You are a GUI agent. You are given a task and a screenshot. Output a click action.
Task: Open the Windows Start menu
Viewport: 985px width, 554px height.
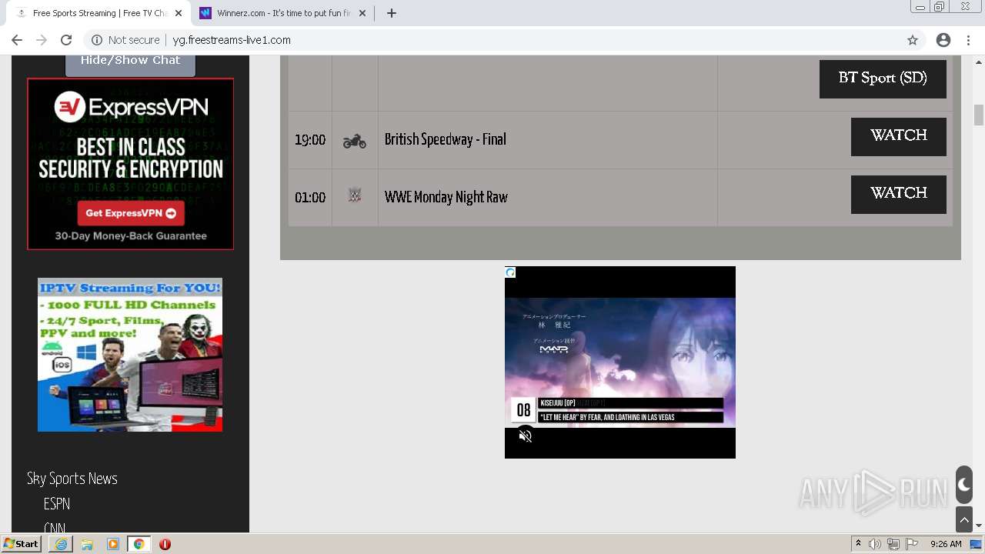(21, 544)
